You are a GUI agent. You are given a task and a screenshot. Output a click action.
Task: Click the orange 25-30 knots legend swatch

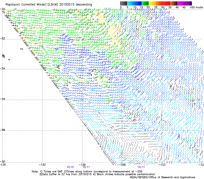click(159, 3)
